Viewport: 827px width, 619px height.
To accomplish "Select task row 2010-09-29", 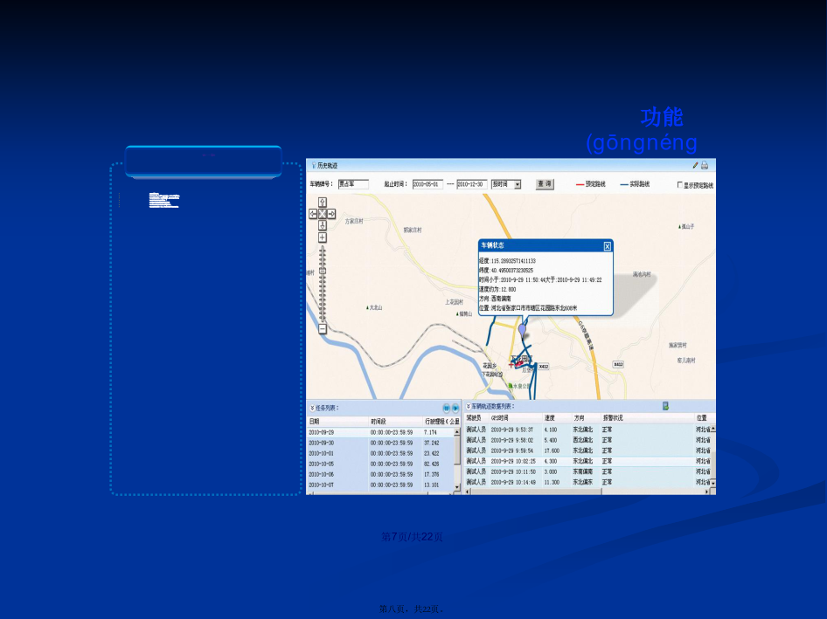I will click(x=380, y=432).
